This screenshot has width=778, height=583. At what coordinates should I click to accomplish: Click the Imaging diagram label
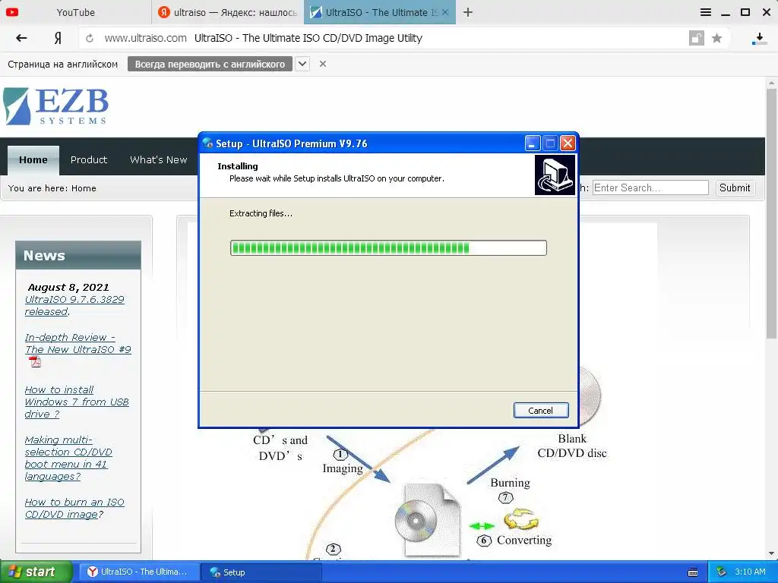(343, 468)
